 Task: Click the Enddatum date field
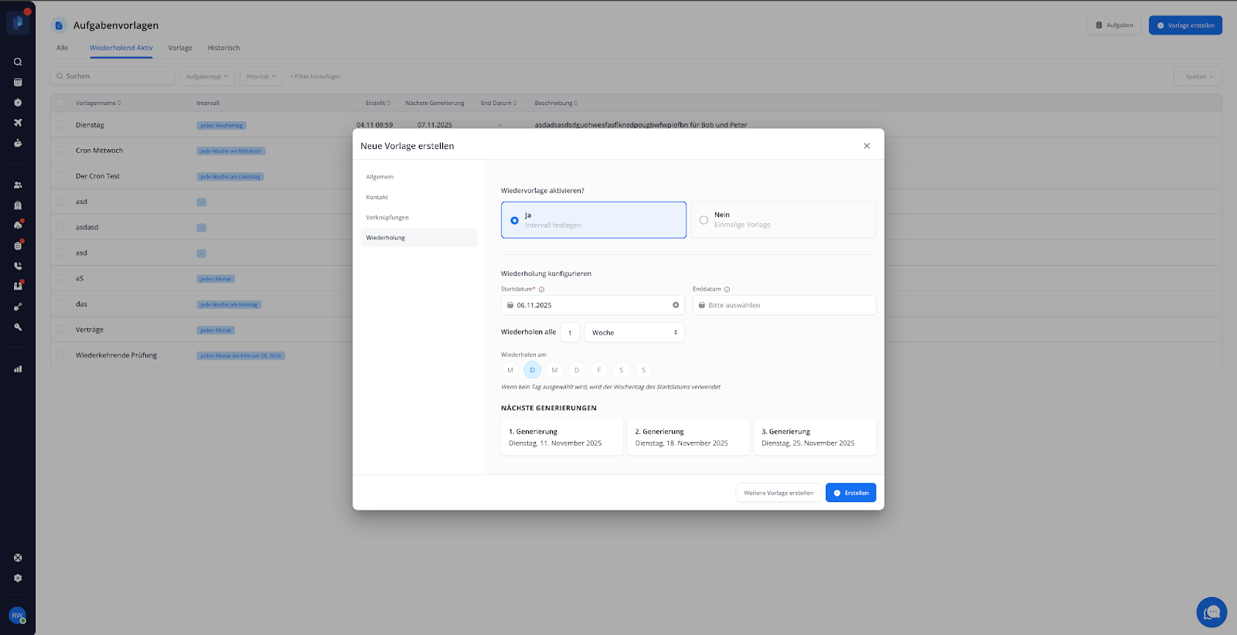[784, 305]
